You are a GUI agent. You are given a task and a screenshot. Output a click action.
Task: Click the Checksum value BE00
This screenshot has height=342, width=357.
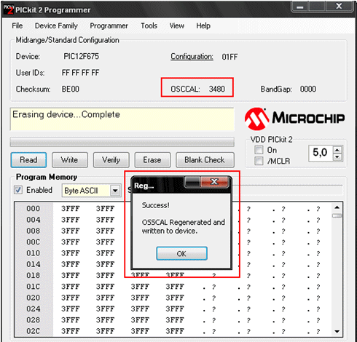point(71,89)
